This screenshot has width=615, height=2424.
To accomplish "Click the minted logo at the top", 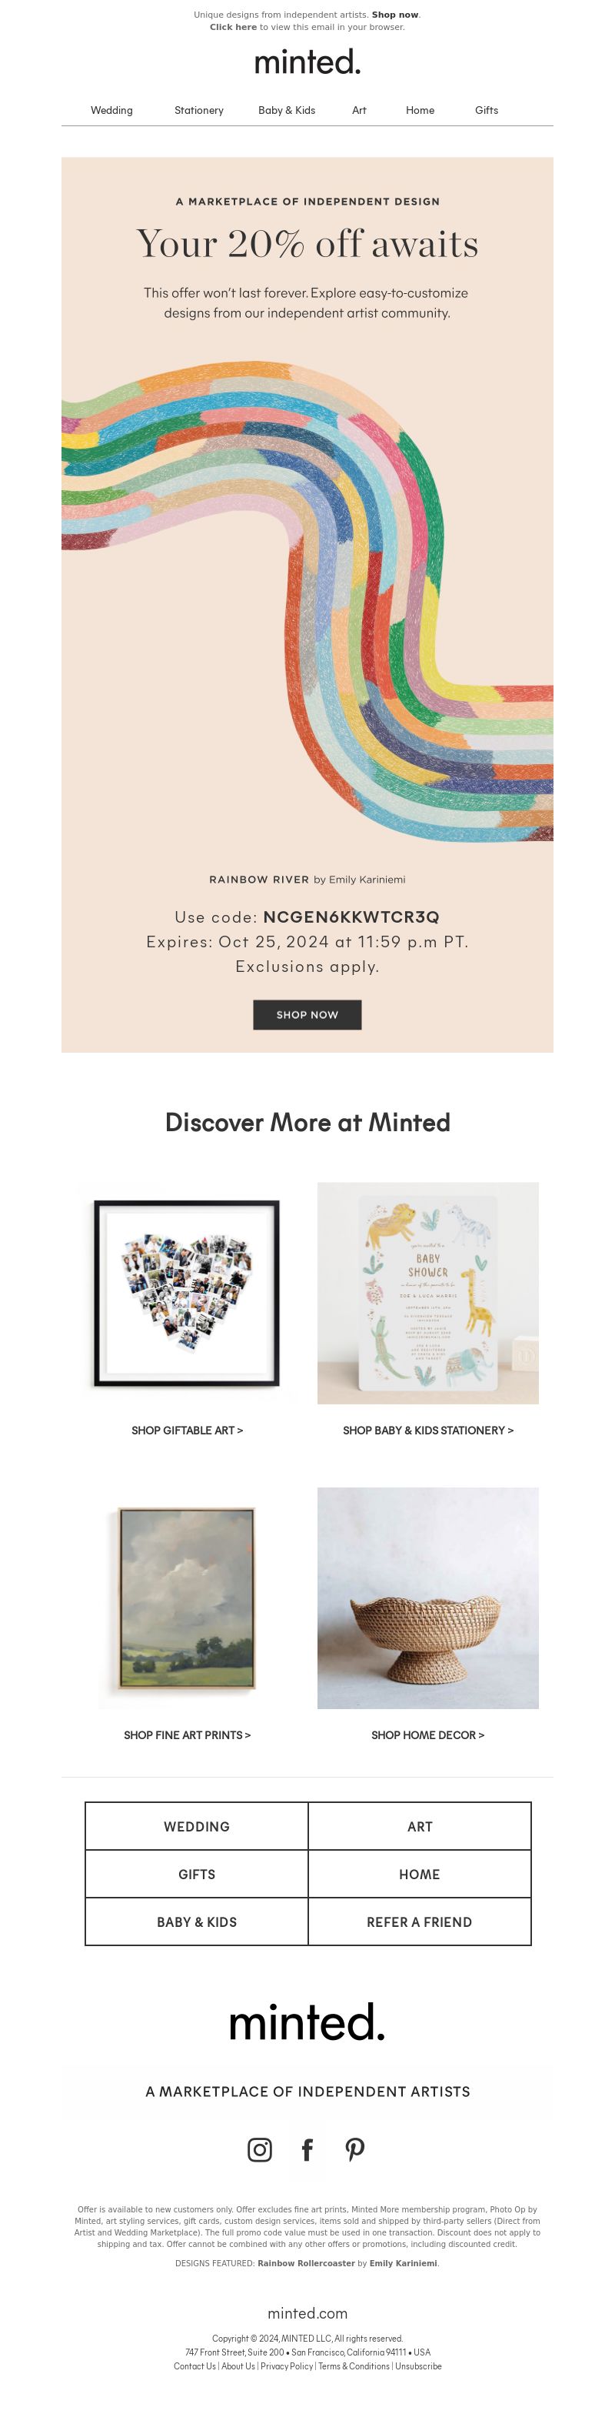I will [307, 62].
